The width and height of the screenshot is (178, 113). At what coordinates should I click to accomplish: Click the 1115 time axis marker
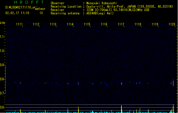click(87, 24)
